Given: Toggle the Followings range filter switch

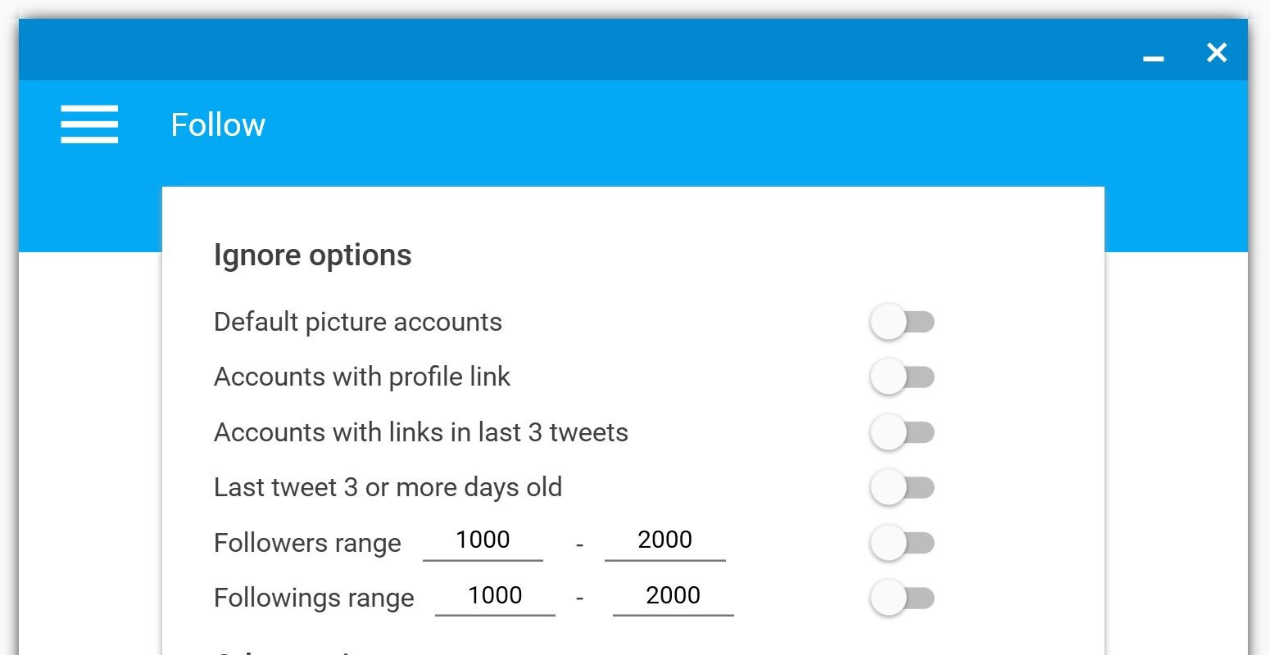Looking at the screenshot, I should point(902,598).
